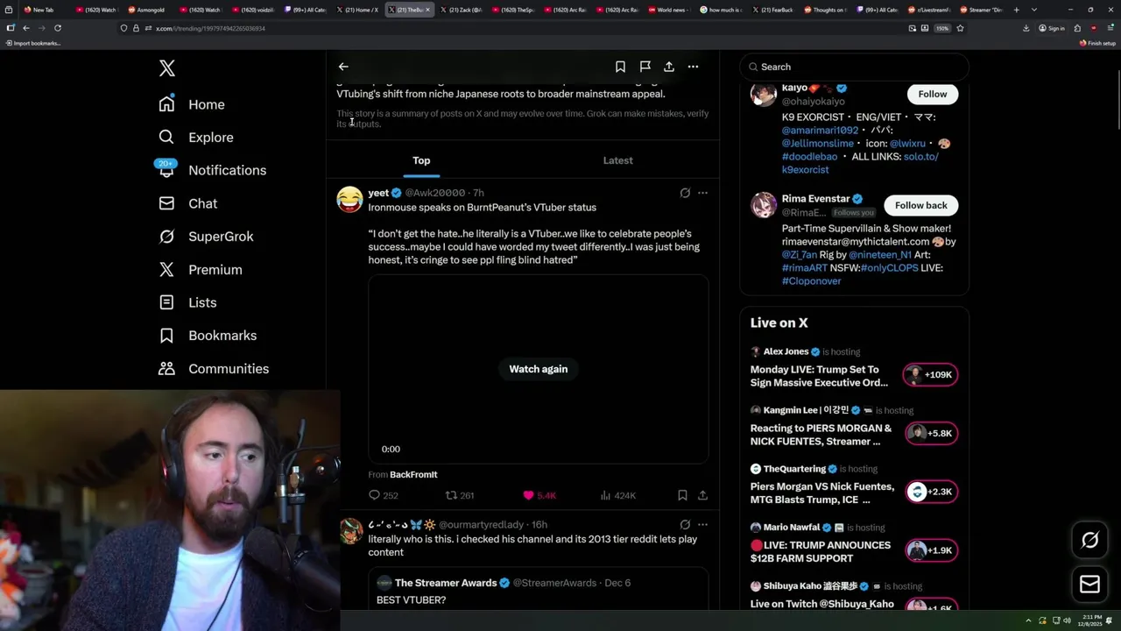The width and height of the screenshot is (1121, 631).
Task: Click the Grok icon on ourmartyredlady's post
Action: 685,525
